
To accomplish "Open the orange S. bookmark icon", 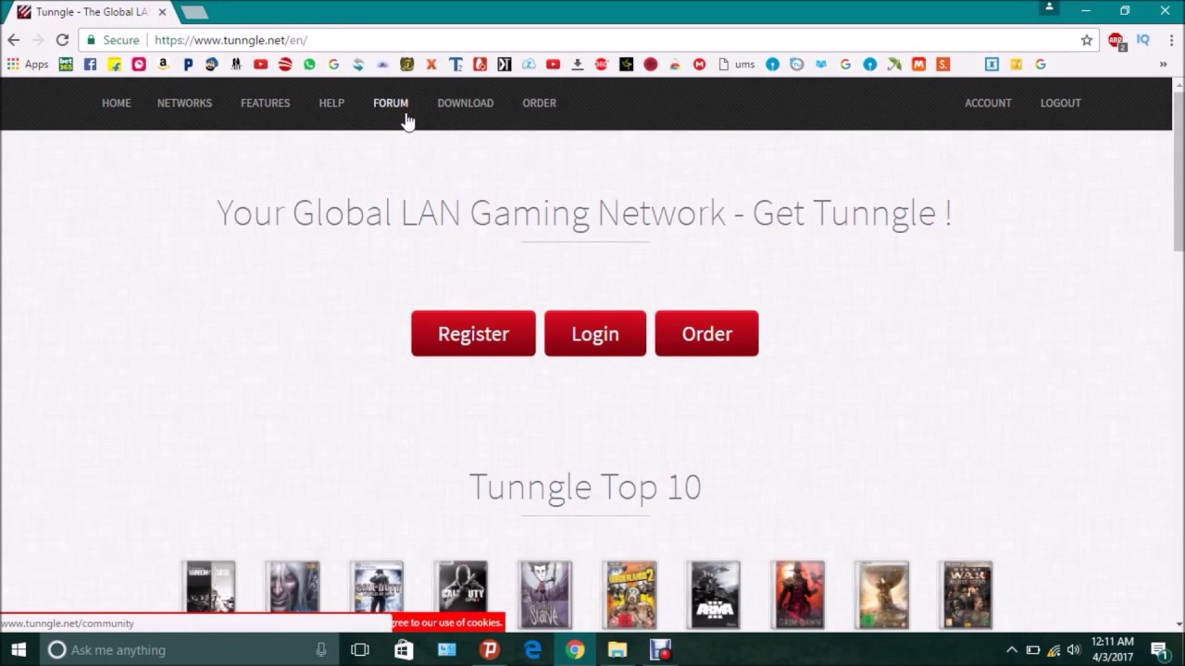I will click(x=943, y=65).
